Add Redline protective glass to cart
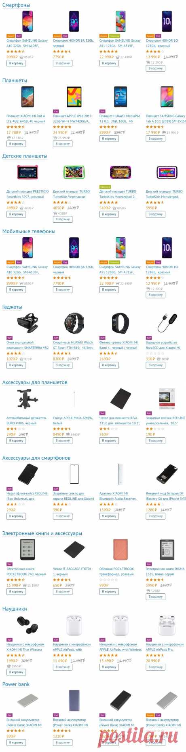The image size is (186, 752). [x=63, y=516]
